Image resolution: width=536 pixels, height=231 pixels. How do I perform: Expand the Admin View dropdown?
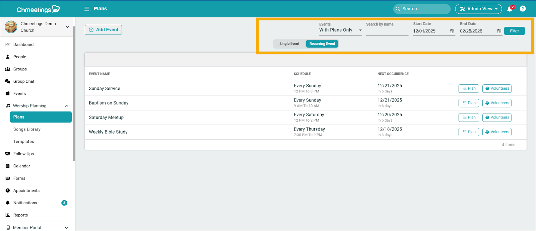click(478, 9)
